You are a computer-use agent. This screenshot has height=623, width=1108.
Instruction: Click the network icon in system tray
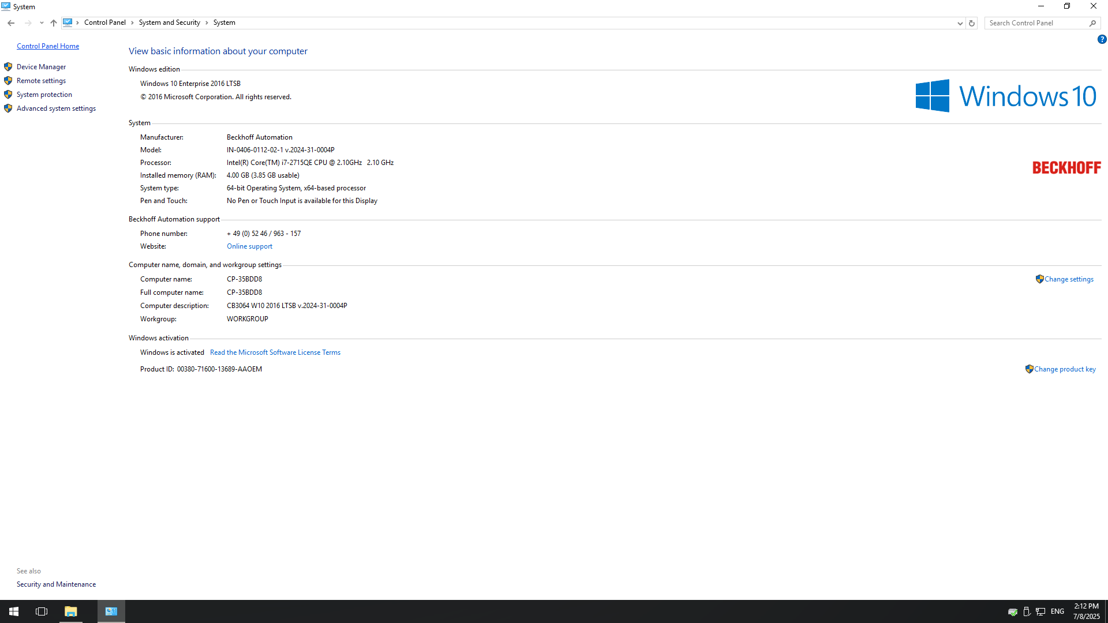coord(1040,611)
